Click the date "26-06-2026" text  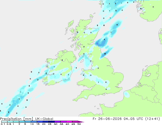click(x=110, y=119)
